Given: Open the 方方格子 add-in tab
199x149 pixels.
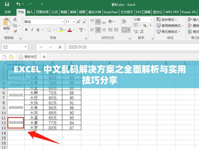Looking at the screenshot, I should (x=127, y=12).
